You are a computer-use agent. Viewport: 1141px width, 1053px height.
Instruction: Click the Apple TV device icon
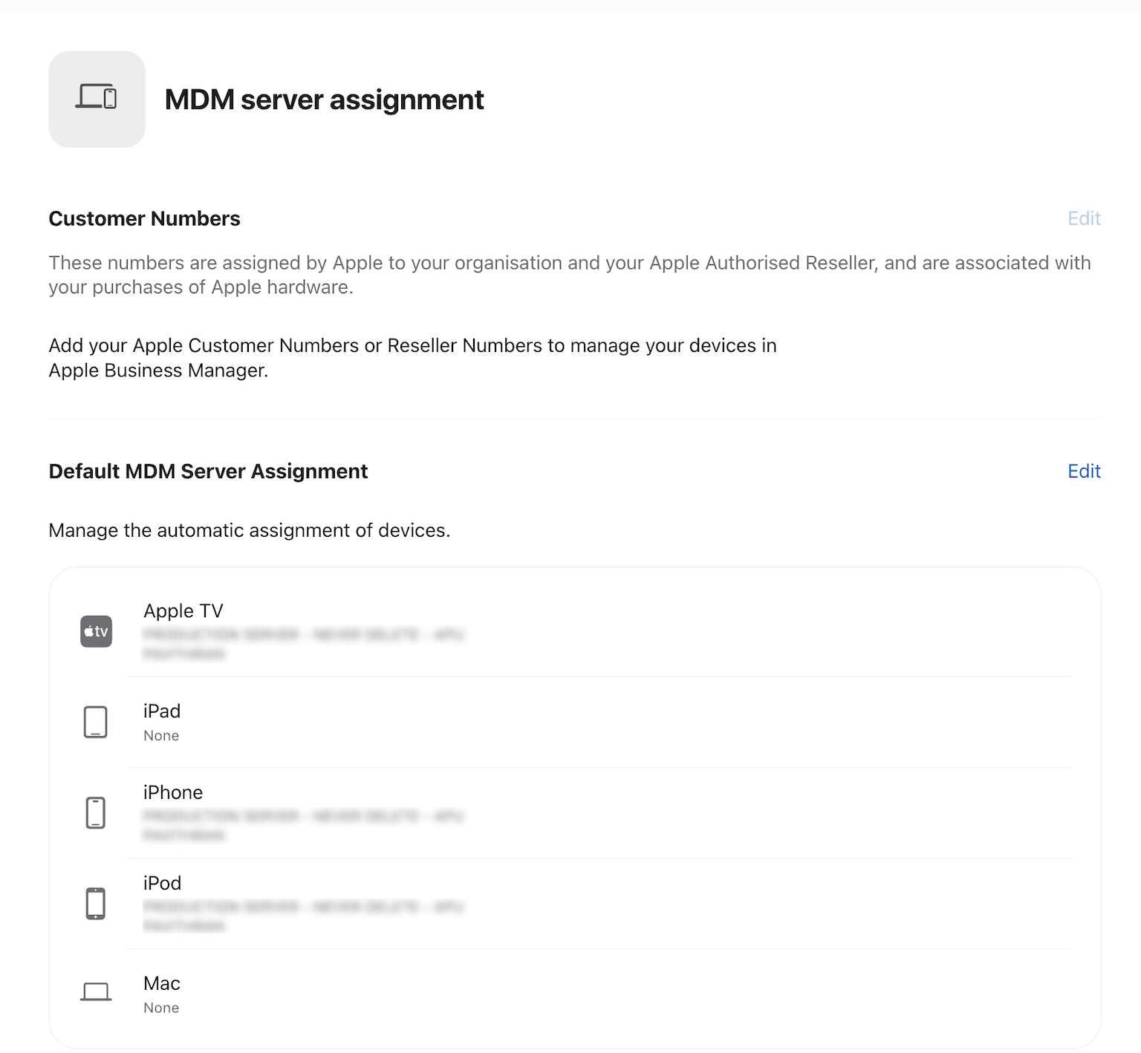96,631
